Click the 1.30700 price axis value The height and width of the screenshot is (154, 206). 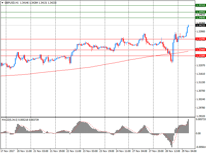click(201, 91)
